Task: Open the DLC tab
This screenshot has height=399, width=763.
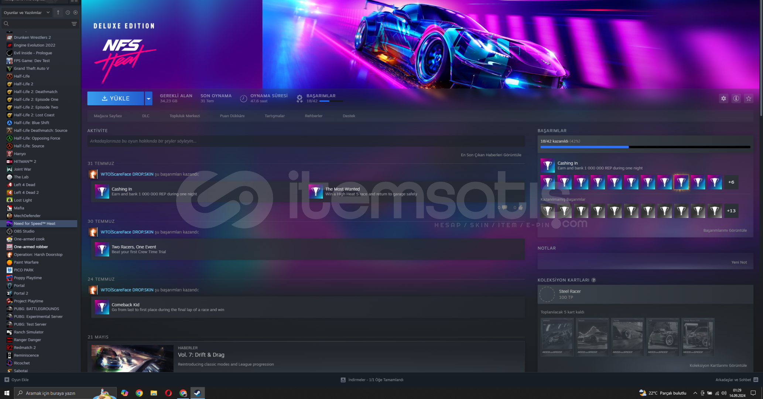Action: click(146, 116)
